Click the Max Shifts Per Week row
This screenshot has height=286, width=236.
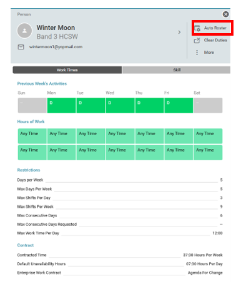120,207
